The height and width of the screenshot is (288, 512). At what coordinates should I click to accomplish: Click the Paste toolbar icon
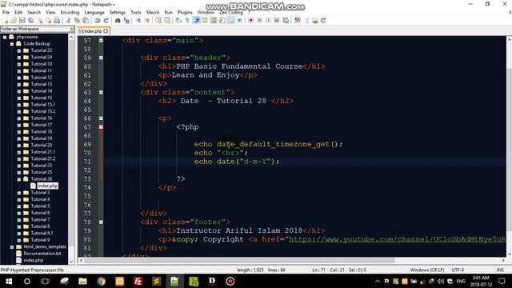point(86,21)
